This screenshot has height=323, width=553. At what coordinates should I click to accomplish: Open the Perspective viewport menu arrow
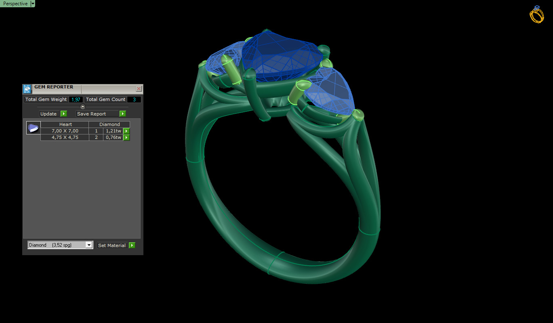(x=33, y=4)
